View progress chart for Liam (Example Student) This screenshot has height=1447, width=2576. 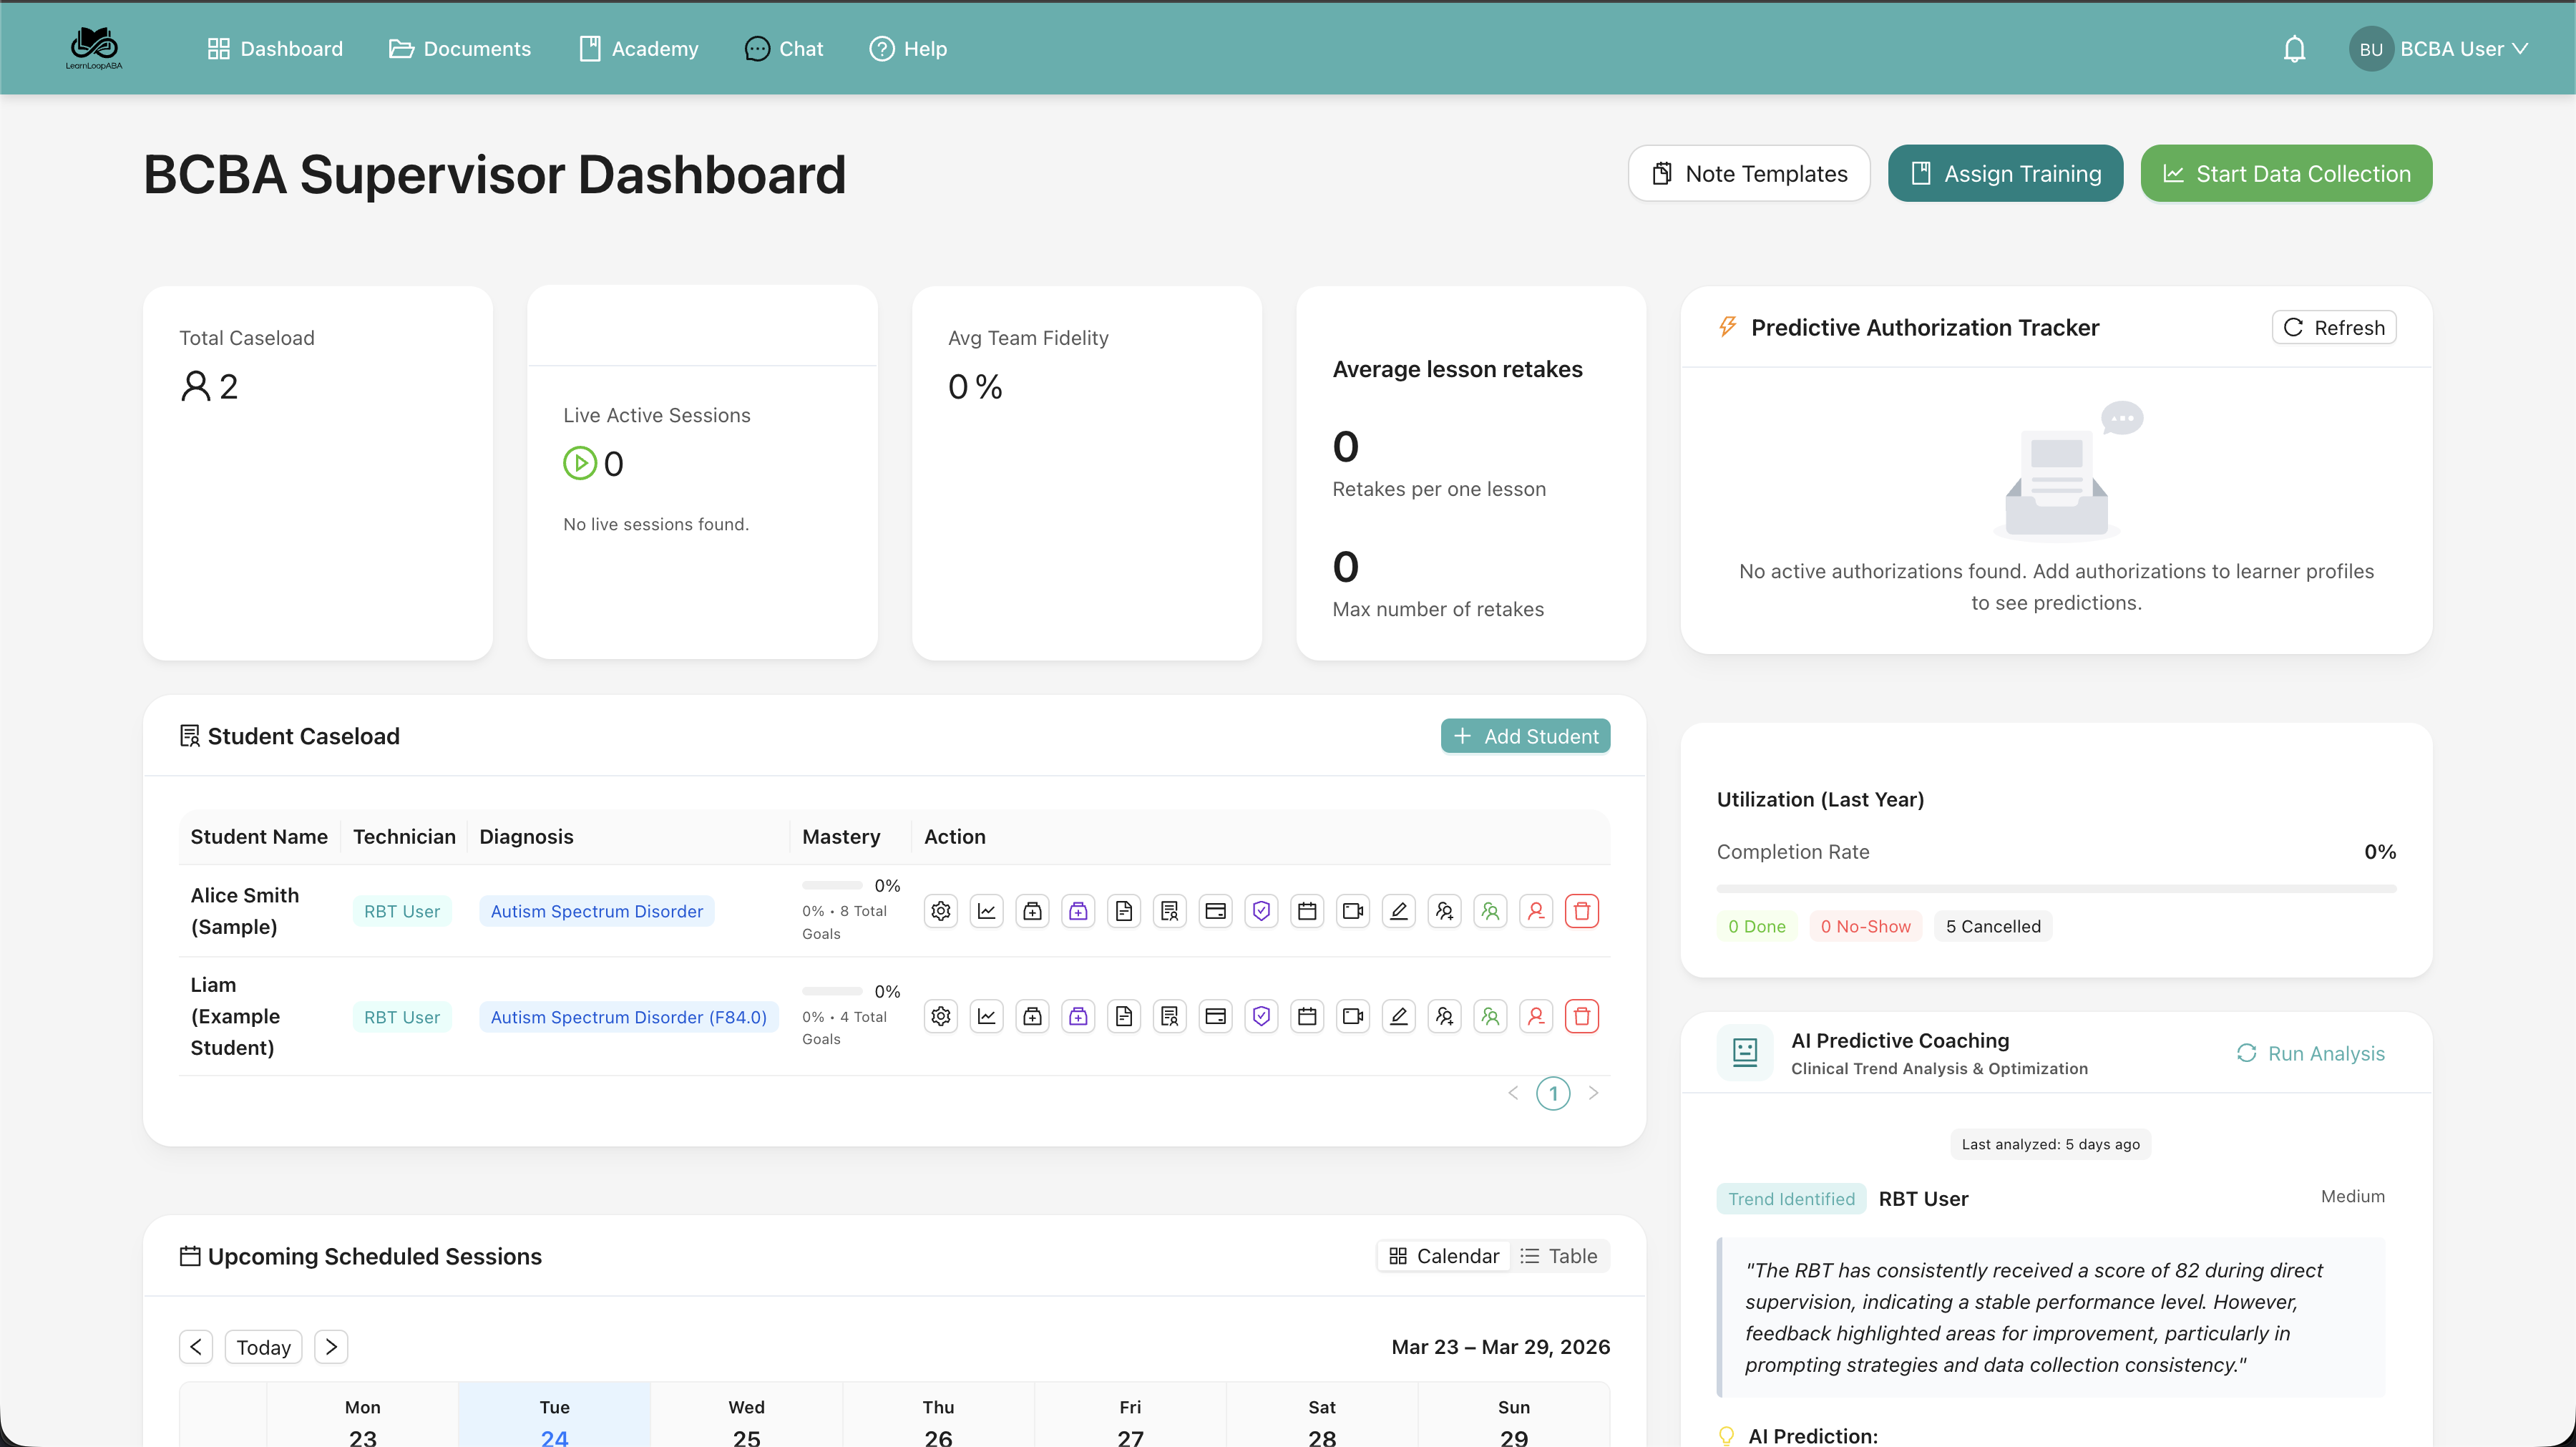click(x=987, y=1016)
